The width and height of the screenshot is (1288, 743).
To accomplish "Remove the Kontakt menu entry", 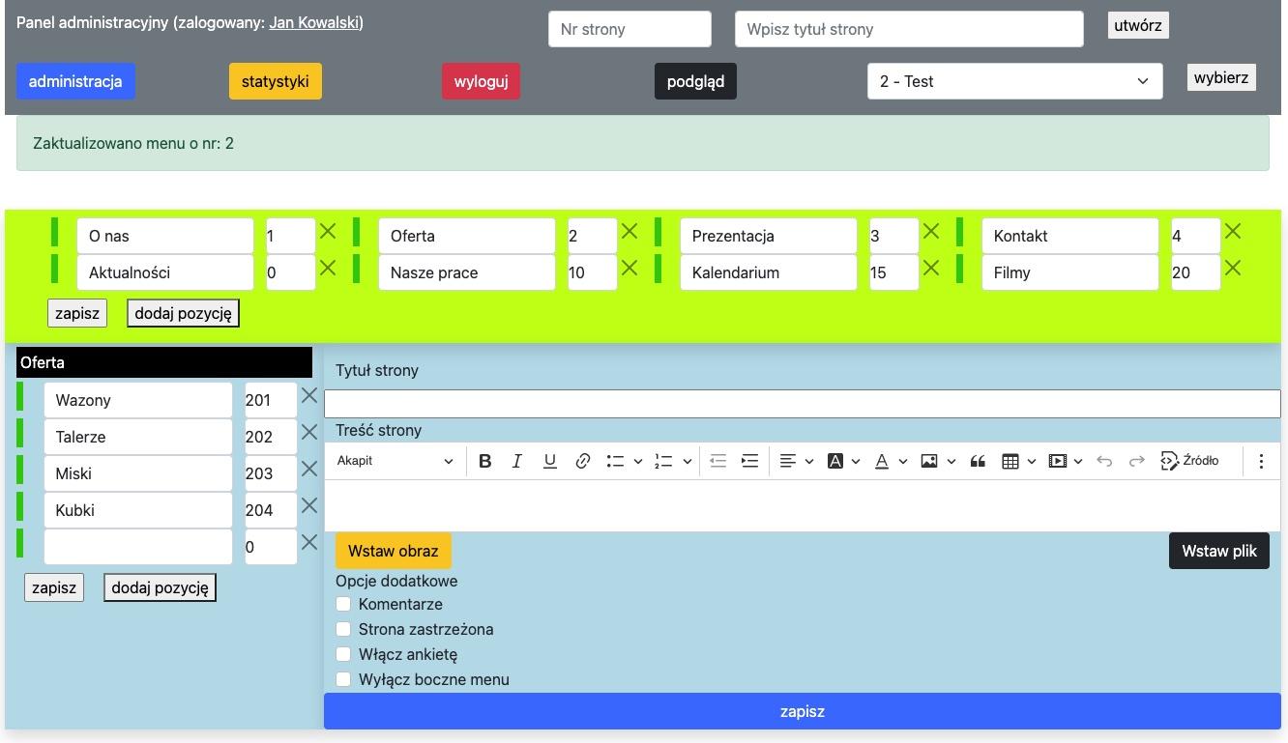I will click(1232, 232).
